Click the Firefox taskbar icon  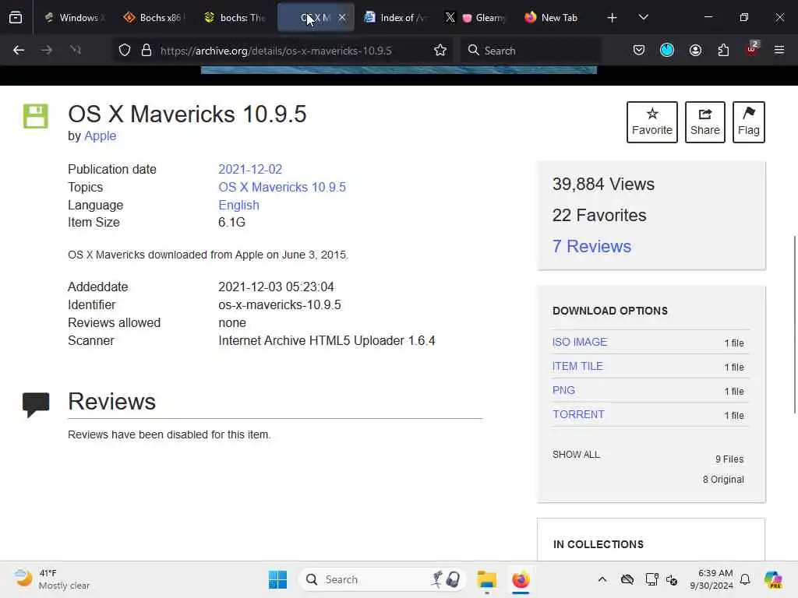tap(521, 579)
